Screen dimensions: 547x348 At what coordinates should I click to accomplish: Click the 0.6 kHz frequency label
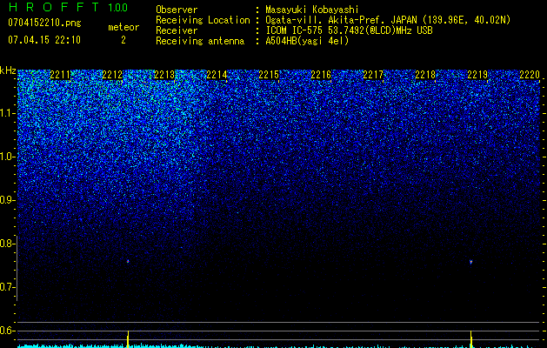(x=7, y=331)
